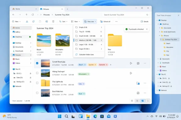The height and width of the screenshot is (120, 181).
Task: Switch to list layout icon in status bar
Action: coord(132,101)
